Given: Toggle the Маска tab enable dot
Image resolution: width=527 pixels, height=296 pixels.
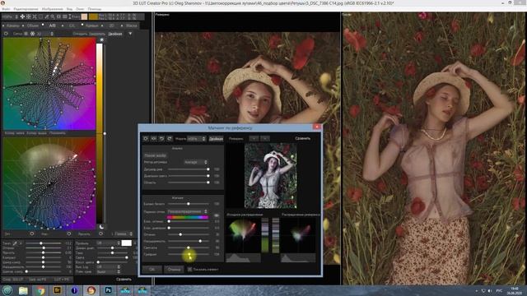Looking at the screenshot, I should point(122,25).
